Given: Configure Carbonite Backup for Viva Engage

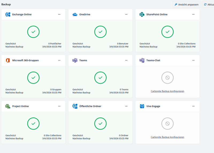Looking at the screenshot, I should click(x=167, y=137).
